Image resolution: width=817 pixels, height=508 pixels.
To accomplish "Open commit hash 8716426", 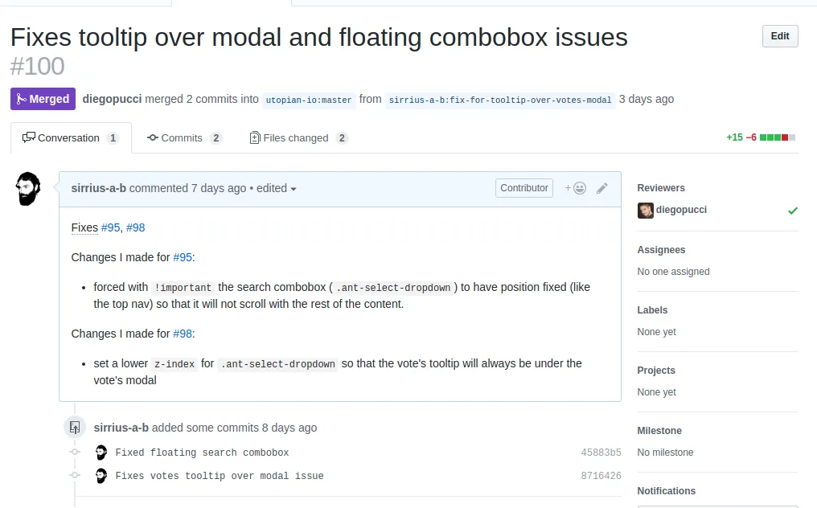I will coord(601,476).
